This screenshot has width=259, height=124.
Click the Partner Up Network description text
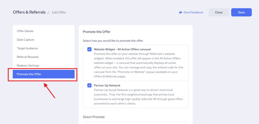click(138, 97)
